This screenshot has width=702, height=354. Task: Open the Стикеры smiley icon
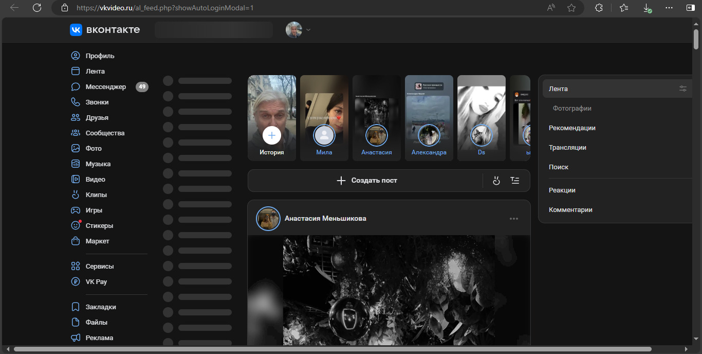[76, 225]
